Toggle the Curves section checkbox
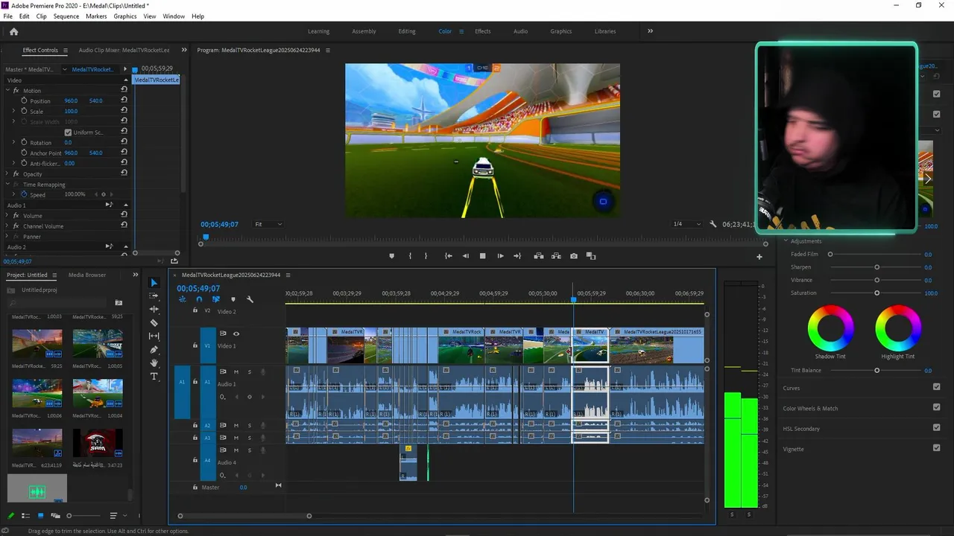The image size is (954, 536). point(937,387)
